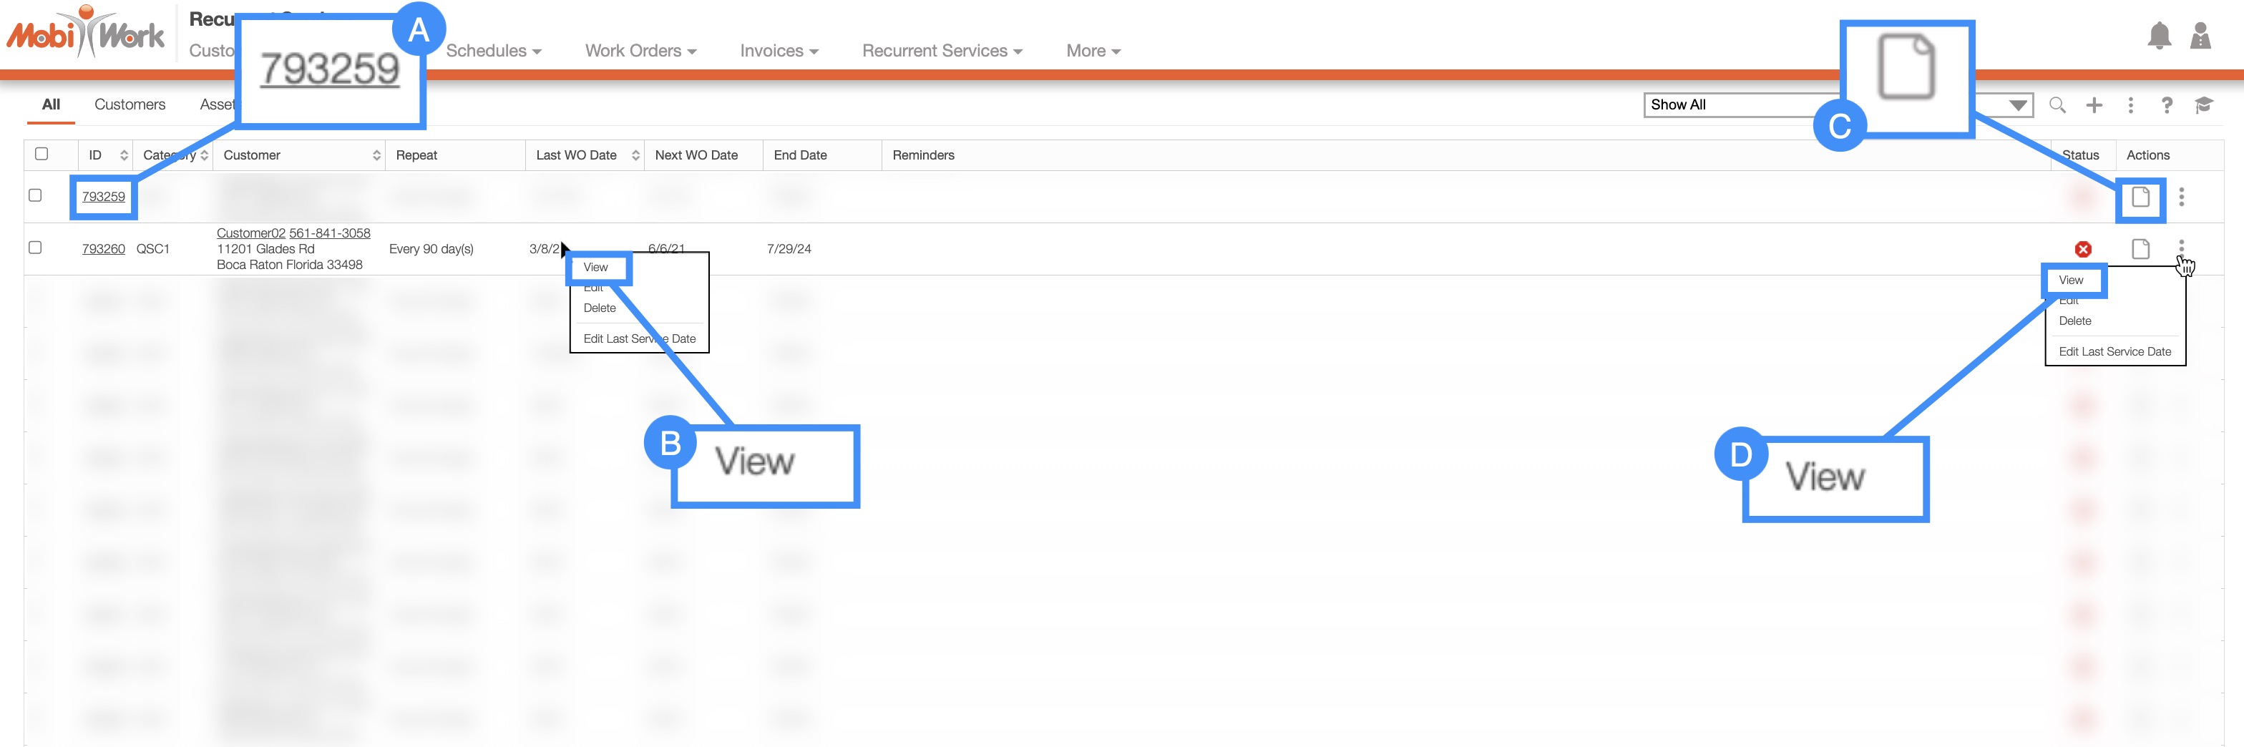Check the box for row 793260
The image size is (2244, 747).
coord(36,248)
